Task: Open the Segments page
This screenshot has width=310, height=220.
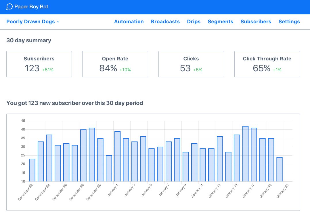Action: point(221,22)
